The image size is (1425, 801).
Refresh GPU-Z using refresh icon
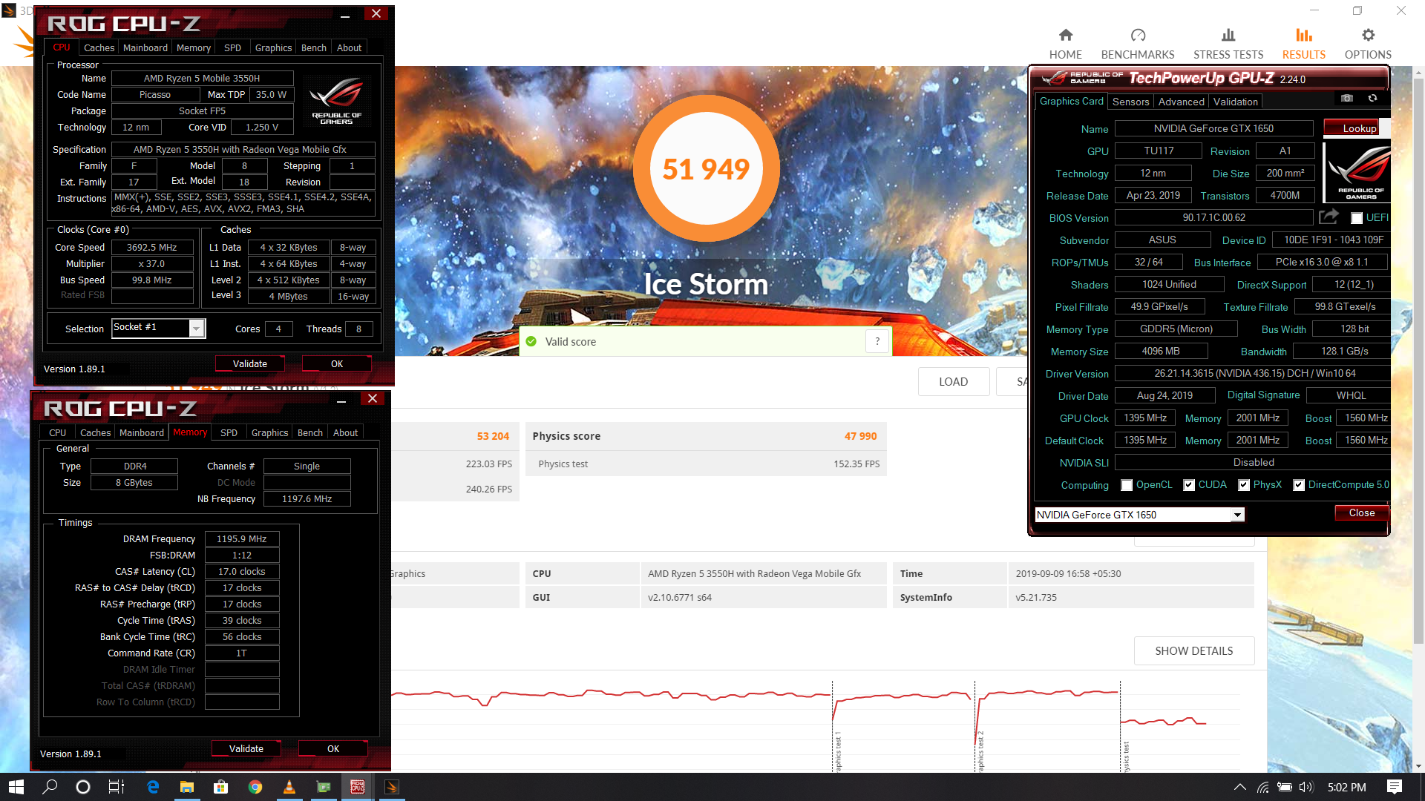(1372, 98)
